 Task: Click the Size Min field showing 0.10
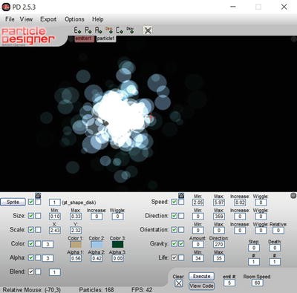(x=55, y=217)
